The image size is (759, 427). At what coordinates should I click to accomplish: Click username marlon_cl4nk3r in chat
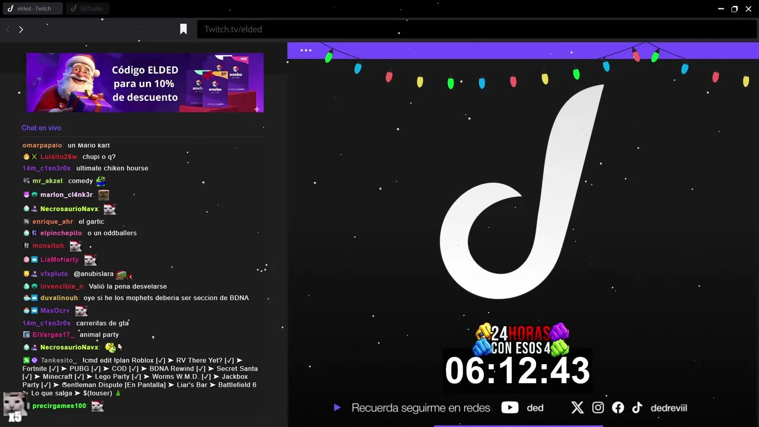66,195
